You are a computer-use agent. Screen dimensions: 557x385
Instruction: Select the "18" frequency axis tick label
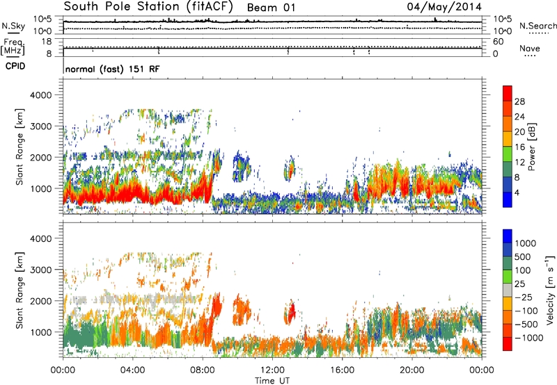click(x=47, y=42)
